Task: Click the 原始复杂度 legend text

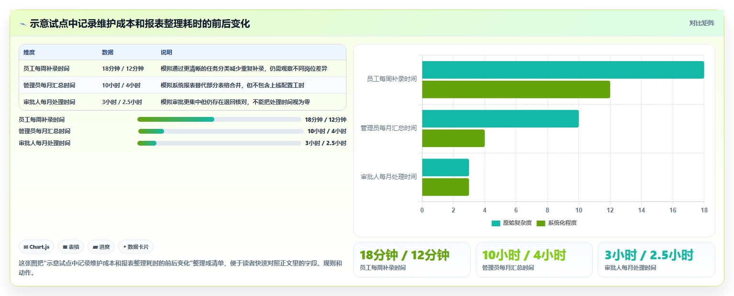Action: [x=517, y=223]
